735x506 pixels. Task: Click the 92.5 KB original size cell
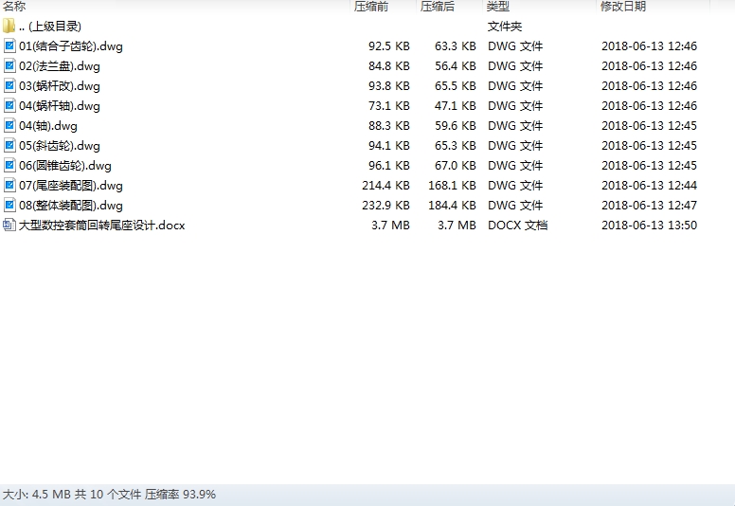pyautogui.click(x=389, y=46)
